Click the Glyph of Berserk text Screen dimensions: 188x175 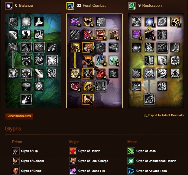pyautogui.click(x=32, y=161)
